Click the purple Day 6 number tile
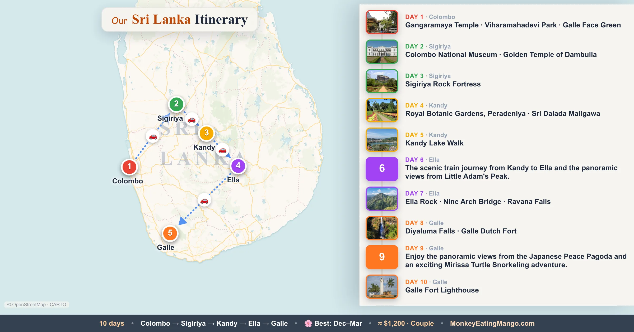Viewport: 634px width, 332px height. (382, 169)
